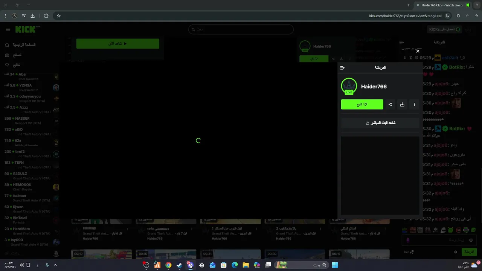Open odayyouyou channel in the sidebar
Viewport: 482px width, 271px height.
pos(32,99)
